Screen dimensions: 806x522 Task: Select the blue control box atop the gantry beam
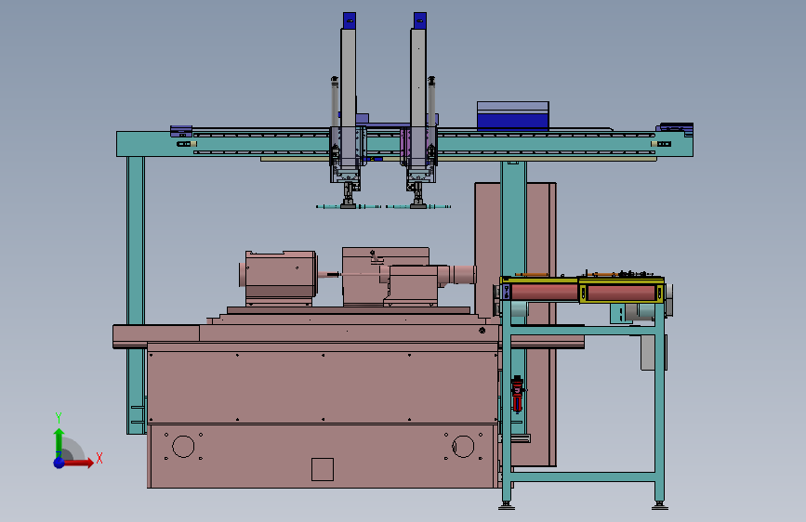click(x=512, y=115)
